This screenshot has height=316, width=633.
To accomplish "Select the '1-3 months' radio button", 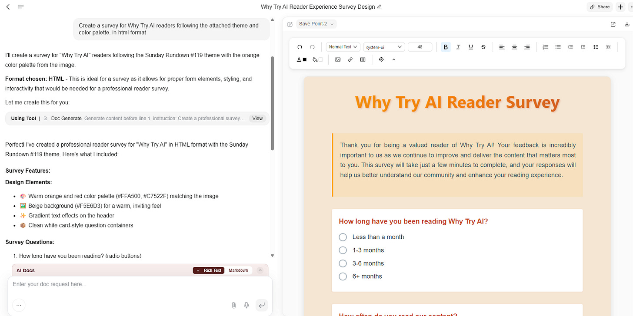I will click(x=343, y=250).
